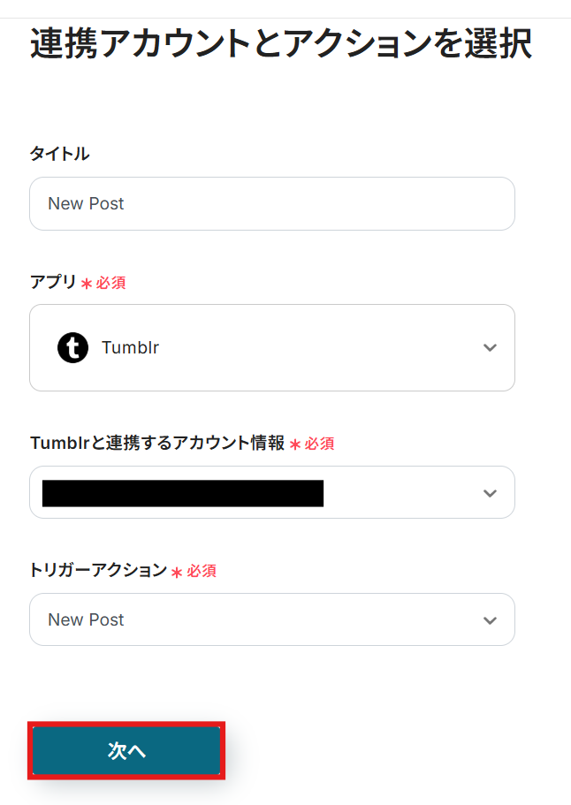This screenshot has height=805, width=571.
Task: Click the トリガーアクション field label
Action: click(98, 571)
